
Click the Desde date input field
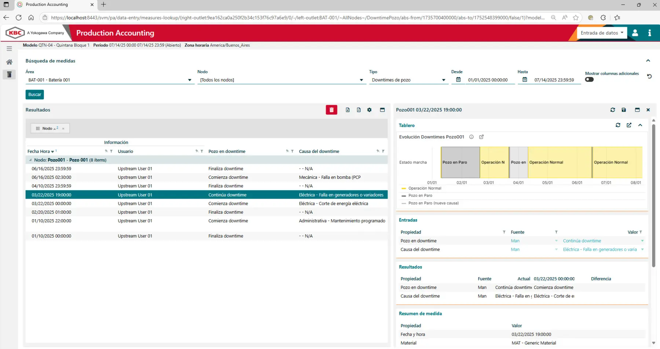pyautogui.click(x=488, y=80)
